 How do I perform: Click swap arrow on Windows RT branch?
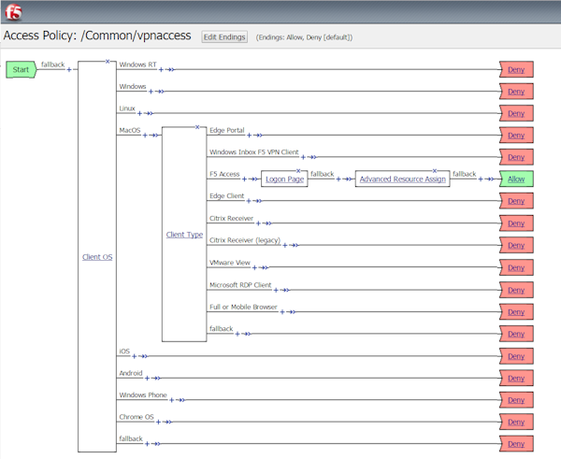coord(170,69)
